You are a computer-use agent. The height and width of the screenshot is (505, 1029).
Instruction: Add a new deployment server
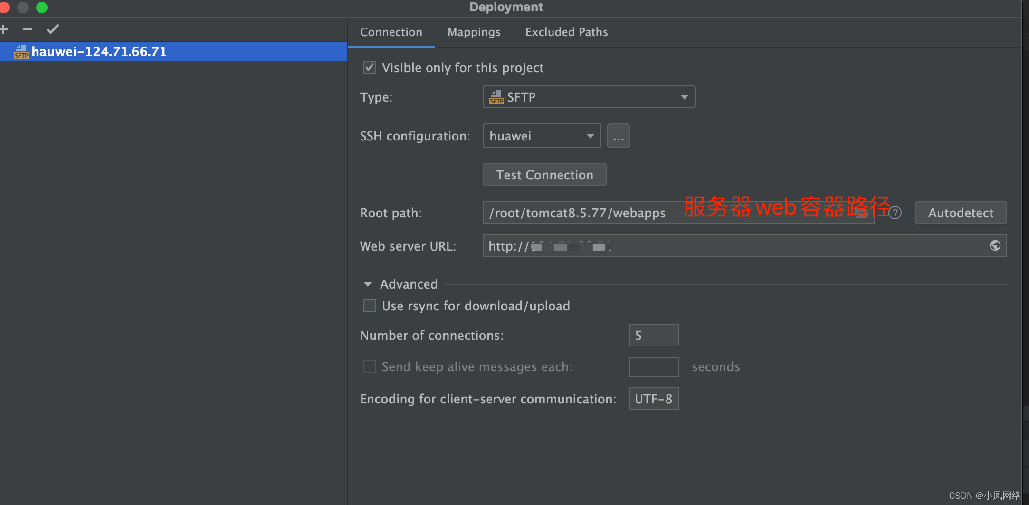5,29
